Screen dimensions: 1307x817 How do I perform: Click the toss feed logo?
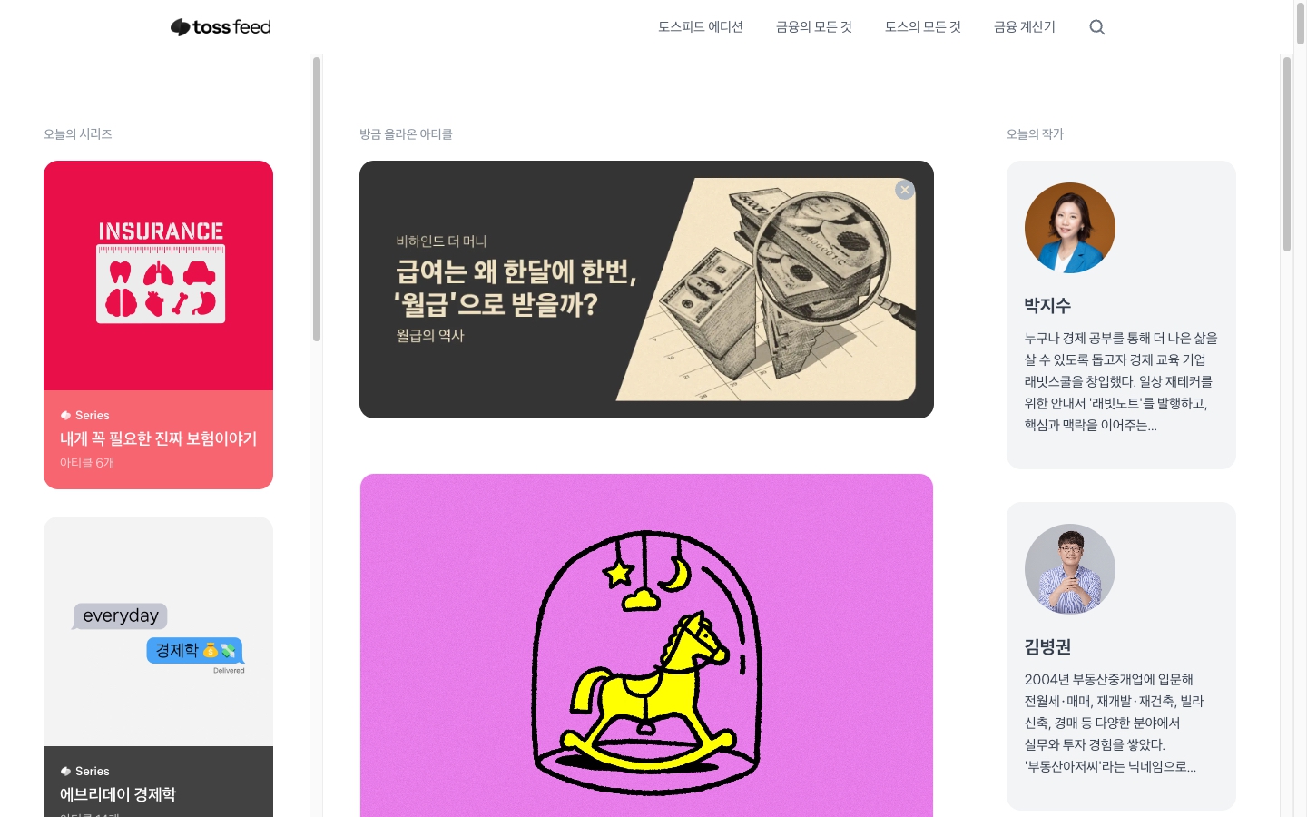(x=221, y=27)
